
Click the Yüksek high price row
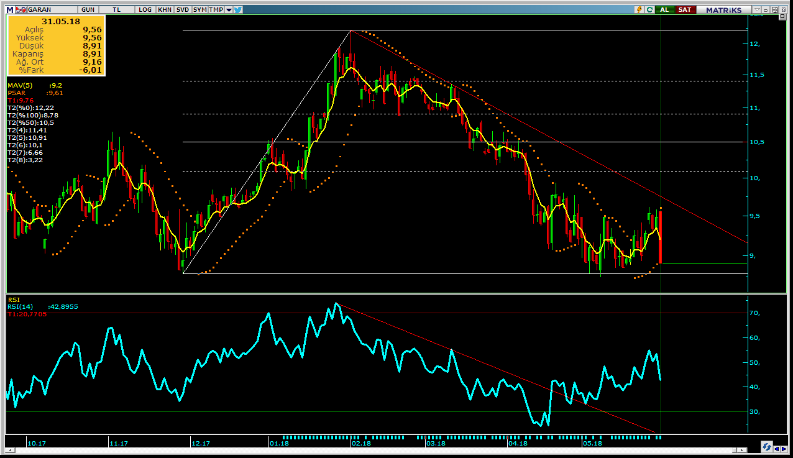point(56,37)
